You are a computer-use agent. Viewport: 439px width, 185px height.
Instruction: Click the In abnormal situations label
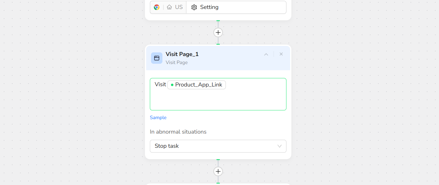point(178,132)
